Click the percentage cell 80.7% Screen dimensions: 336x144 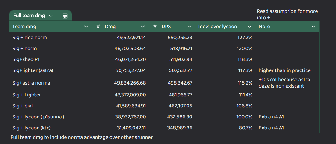pos(246,128)
